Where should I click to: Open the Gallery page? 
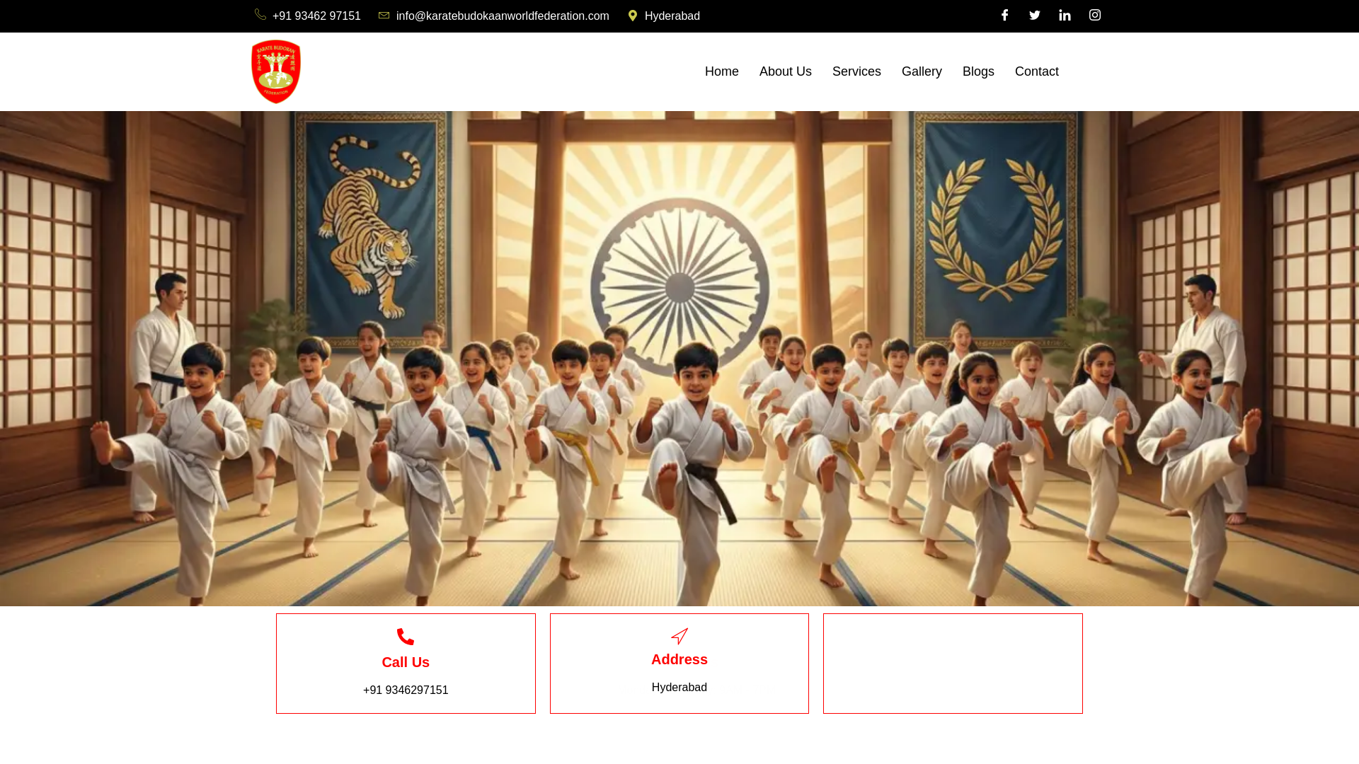point(922,71)
